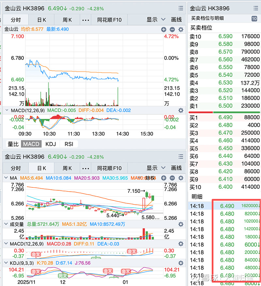Open list menu icon in top chart header
Viewport: 261px width, 286px height.
click(181, 8)
